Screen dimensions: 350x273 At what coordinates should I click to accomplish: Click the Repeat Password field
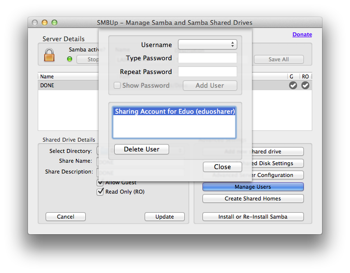[x=207, y=72]
